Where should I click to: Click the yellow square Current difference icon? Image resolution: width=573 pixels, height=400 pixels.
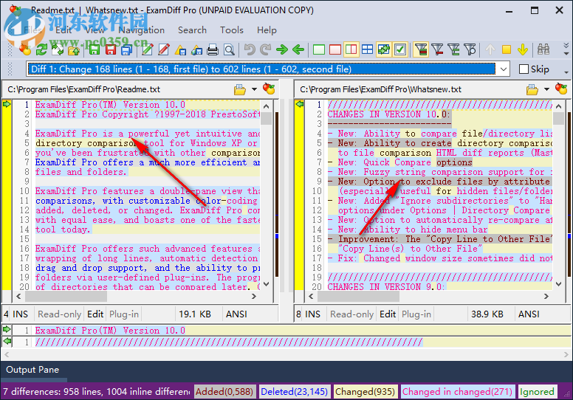507,49
